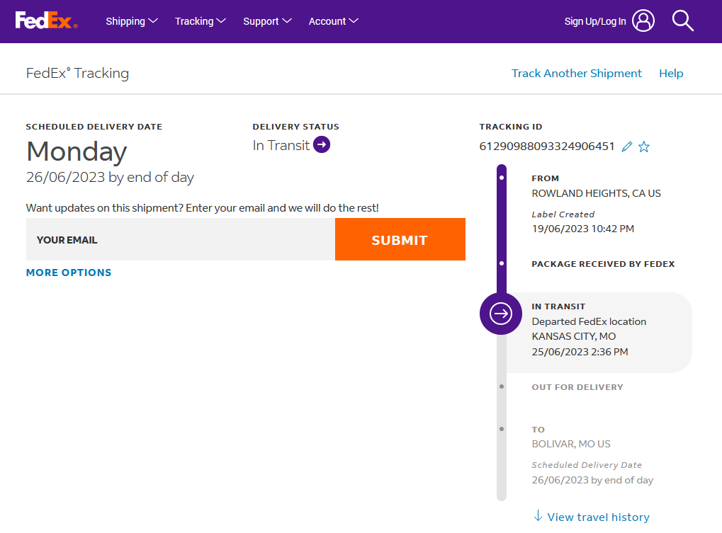Open the search magnifier icon
The height and width of the screenshot is (533, 722).
click(x=682, y=21)
